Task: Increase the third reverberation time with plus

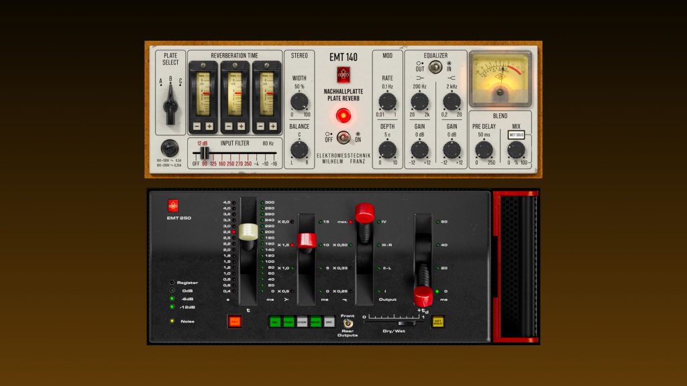Action: 273,127
